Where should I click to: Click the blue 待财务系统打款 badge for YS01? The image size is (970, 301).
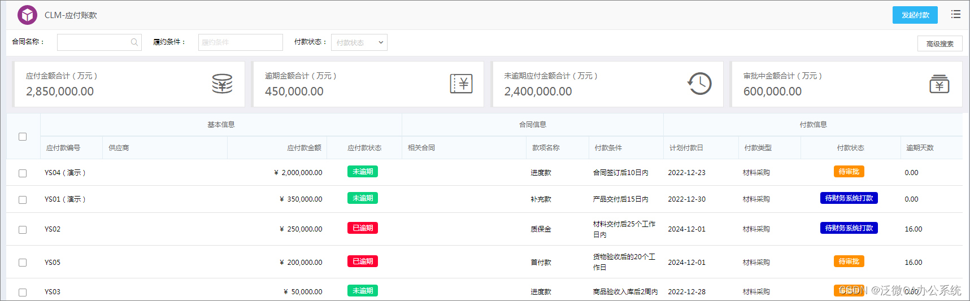click(849, 198)
